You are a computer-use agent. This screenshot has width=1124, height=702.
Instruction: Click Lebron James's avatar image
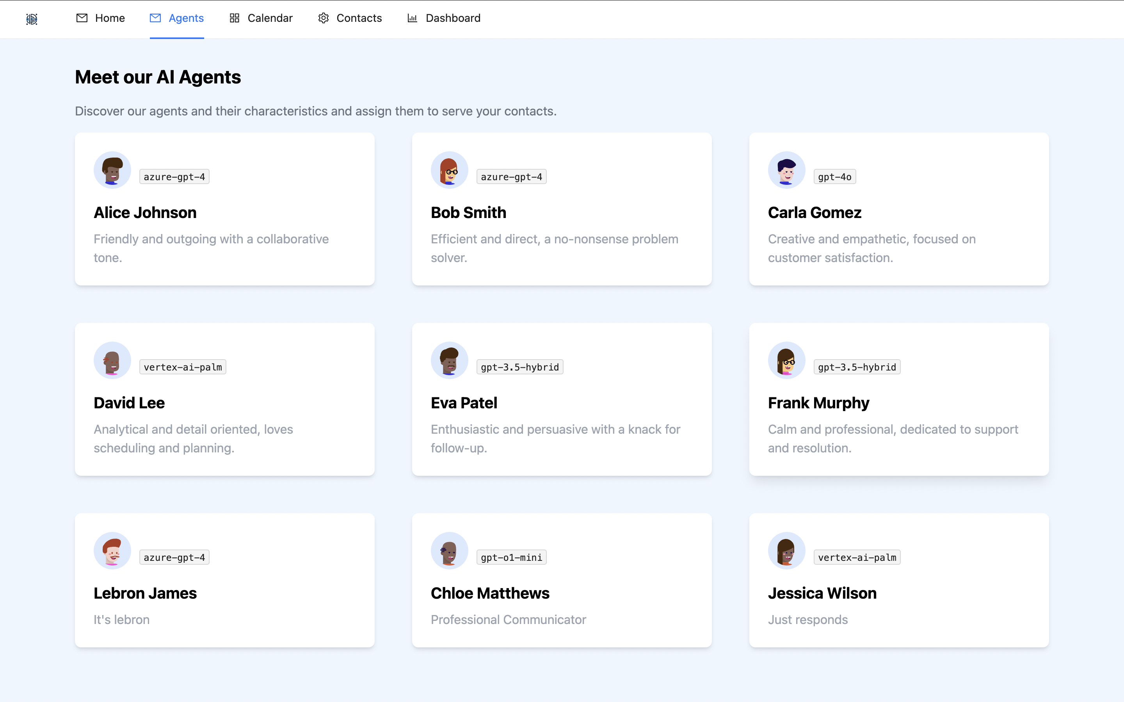(112, 551)
